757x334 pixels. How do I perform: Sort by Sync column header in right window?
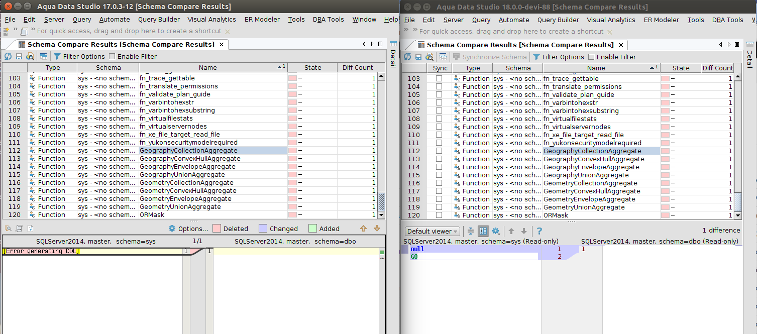[x=440, y=68]
